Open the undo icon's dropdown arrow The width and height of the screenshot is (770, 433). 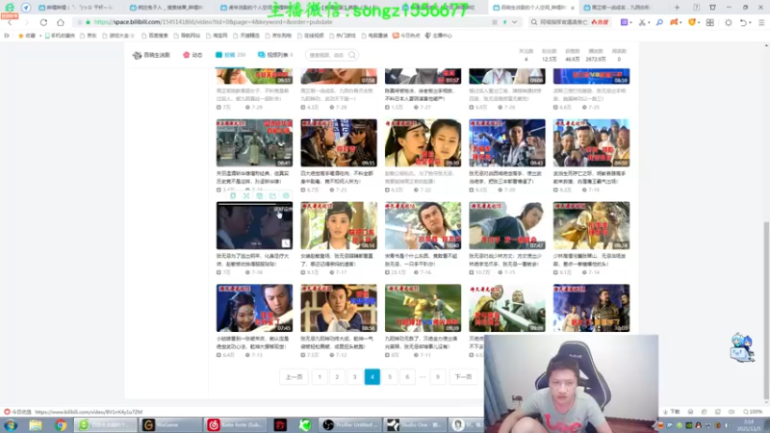(x=751, y=22)
